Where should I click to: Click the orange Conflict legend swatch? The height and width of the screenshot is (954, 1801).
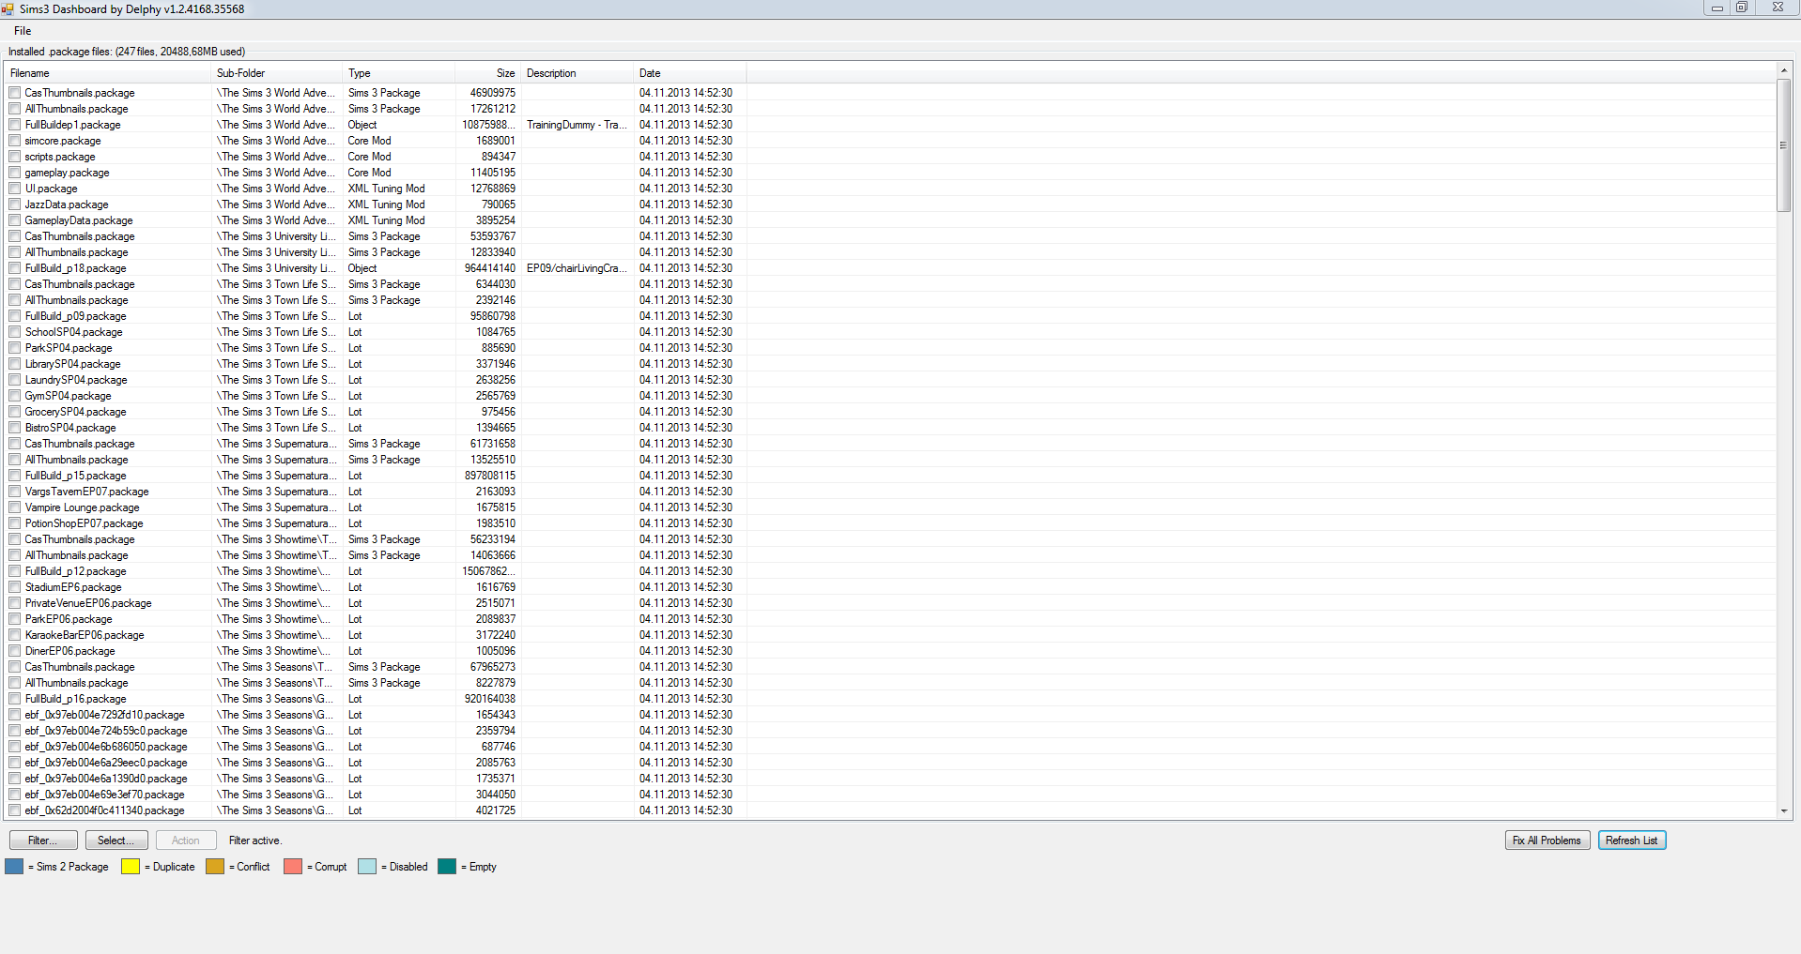coord(215,866)
